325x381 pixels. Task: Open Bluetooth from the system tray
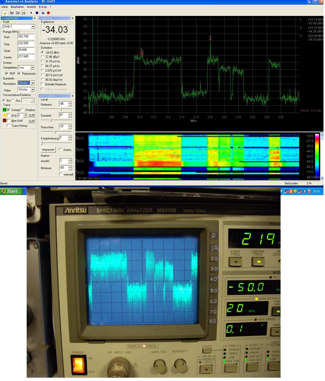(305, 191)
